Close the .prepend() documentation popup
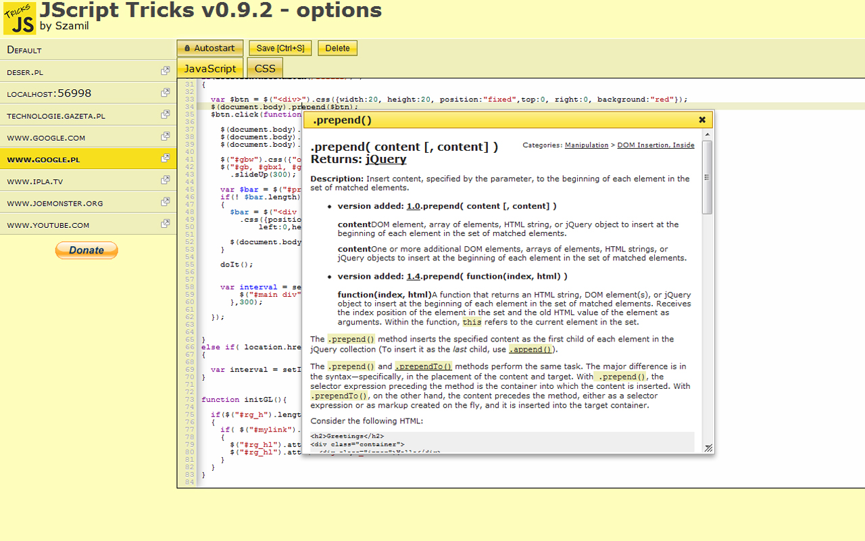This screenshot has width=865, height=541. click(702, 120)
